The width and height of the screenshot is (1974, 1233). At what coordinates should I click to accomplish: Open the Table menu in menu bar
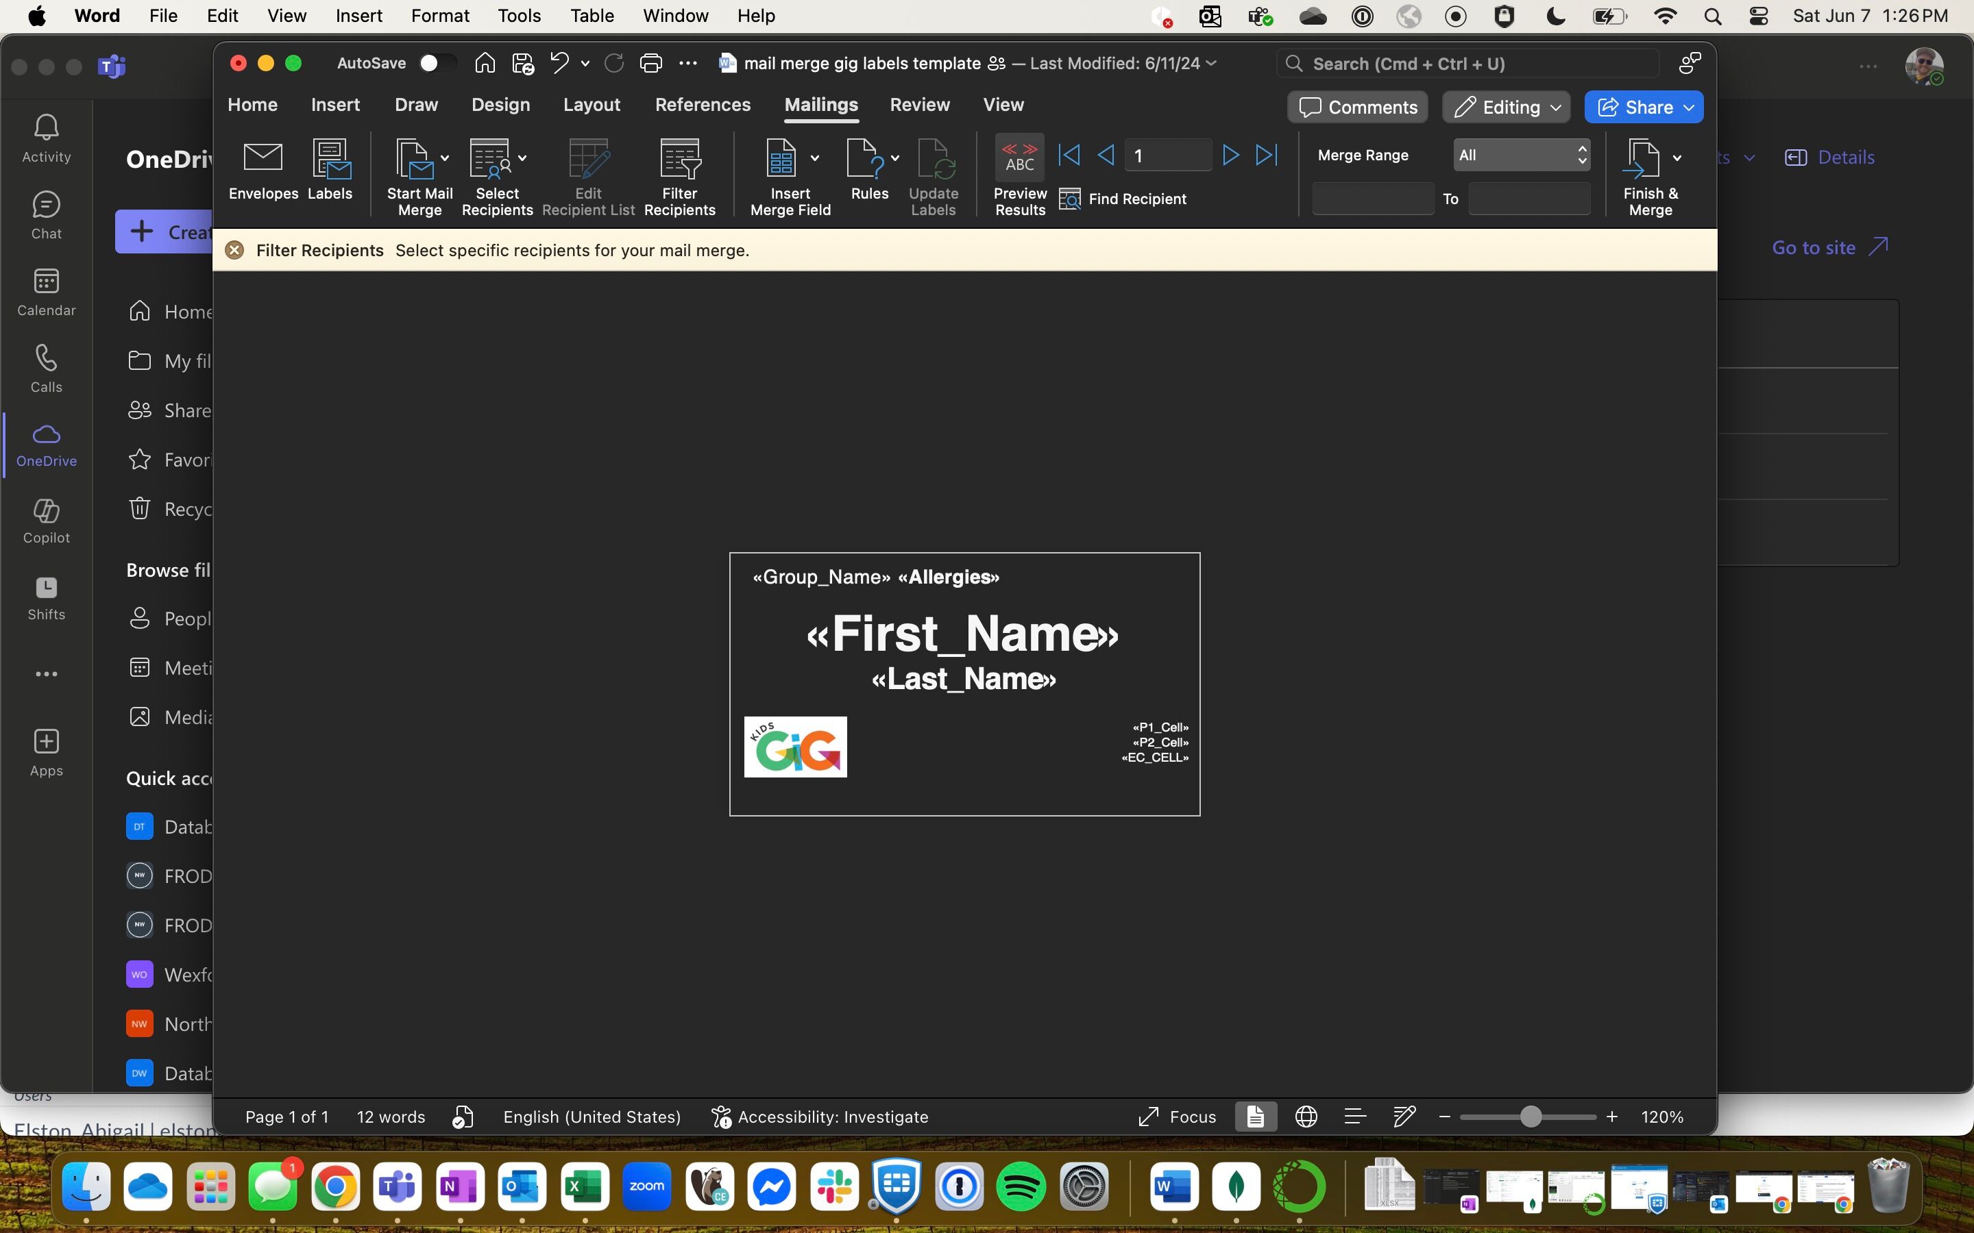click(x=592, y=16)
